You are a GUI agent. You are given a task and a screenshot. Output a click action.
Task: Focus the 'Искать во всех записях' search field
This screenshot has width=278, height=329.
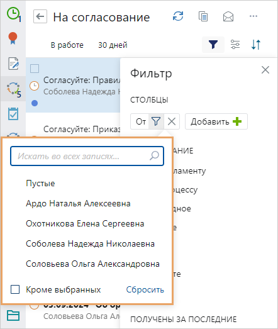point(87,156)
